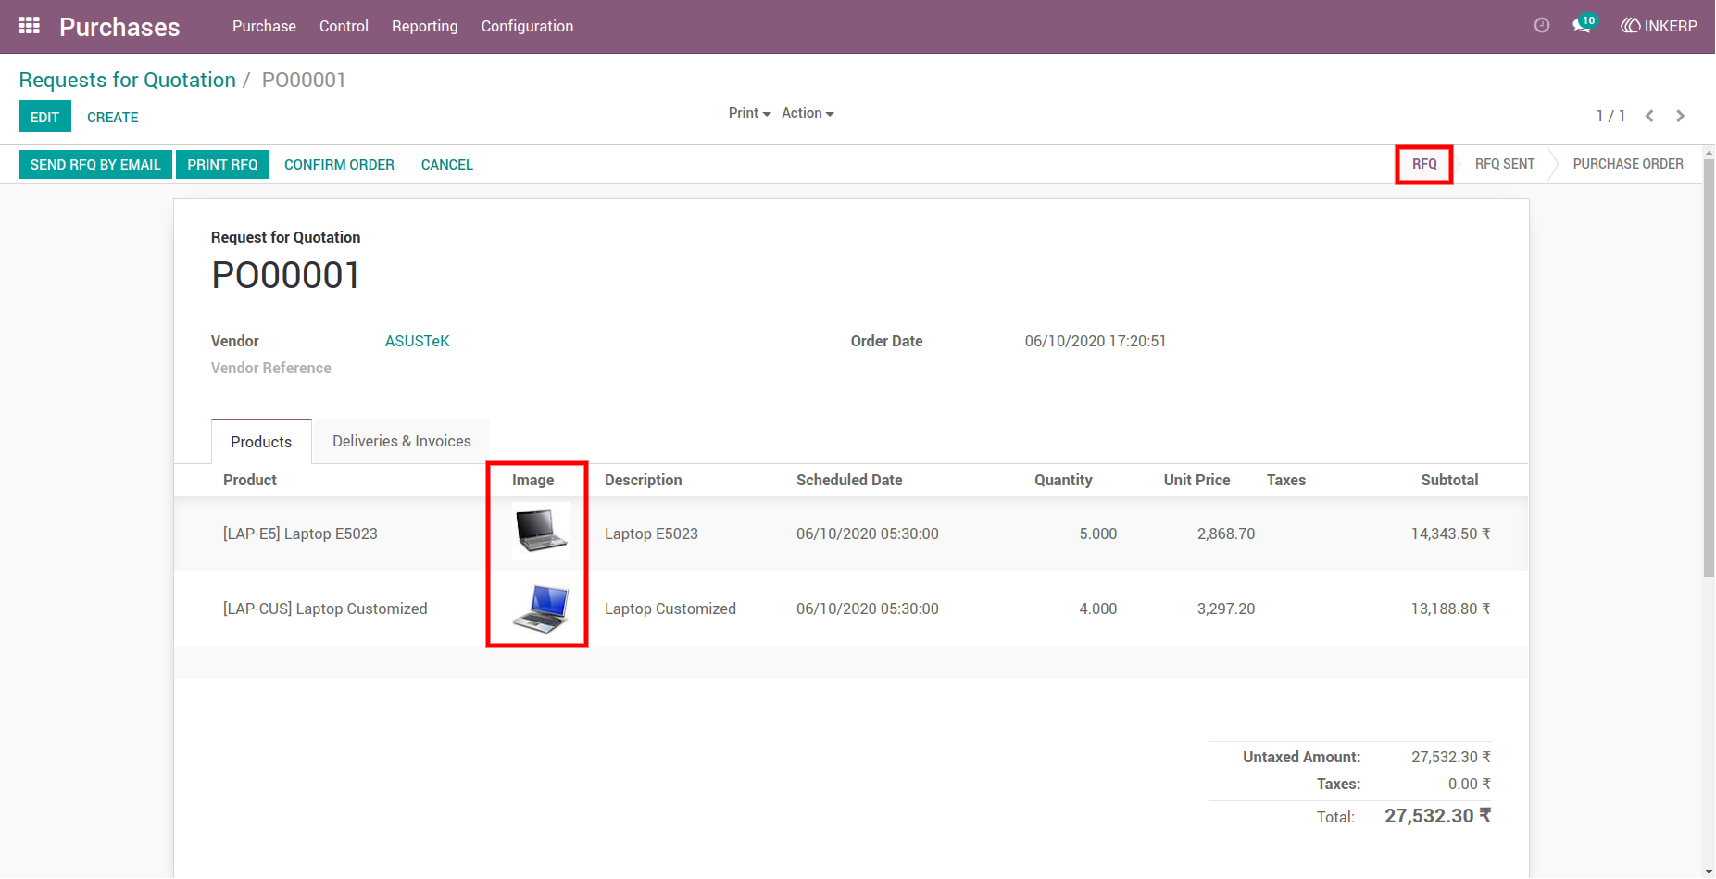Select the [LAP-CUS] Laptop Customized product cell
Viewport: 1716px width, 879px height.
point(325,609)
